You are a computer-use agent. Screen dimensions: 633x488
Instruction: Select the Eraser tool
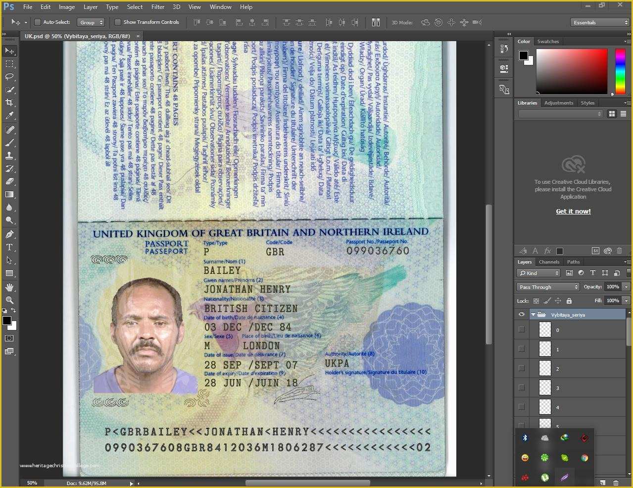point(9,181)
